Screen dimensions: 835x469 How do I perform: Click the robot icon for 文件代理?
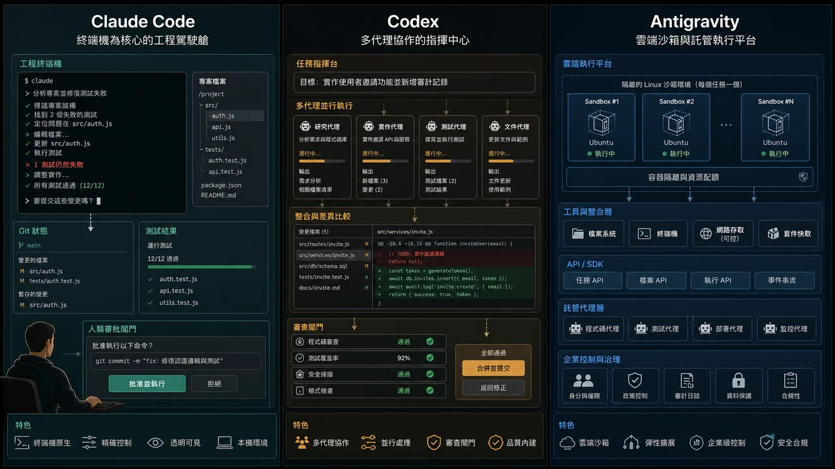pos(495,126)
